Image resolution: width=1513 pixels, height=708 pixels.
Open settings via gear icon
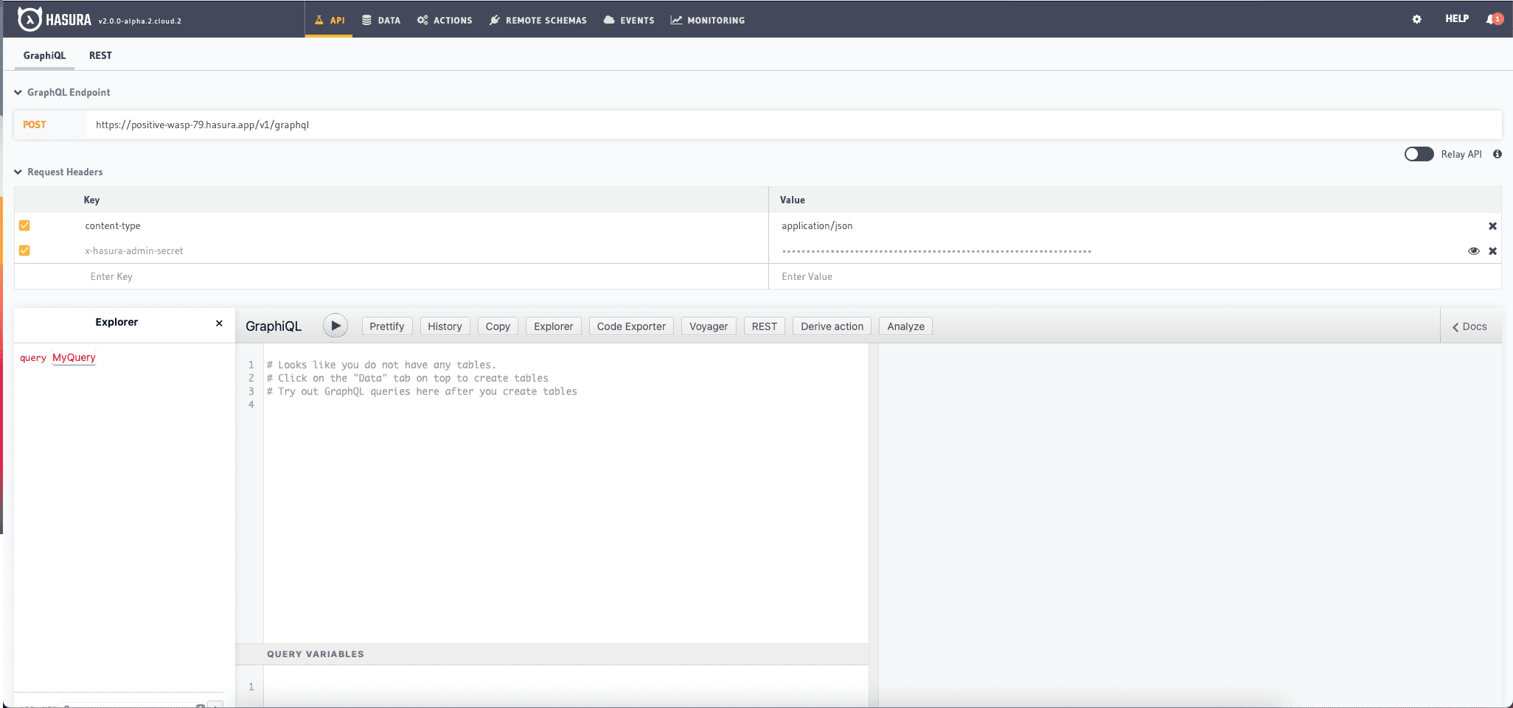(1416, 19)
